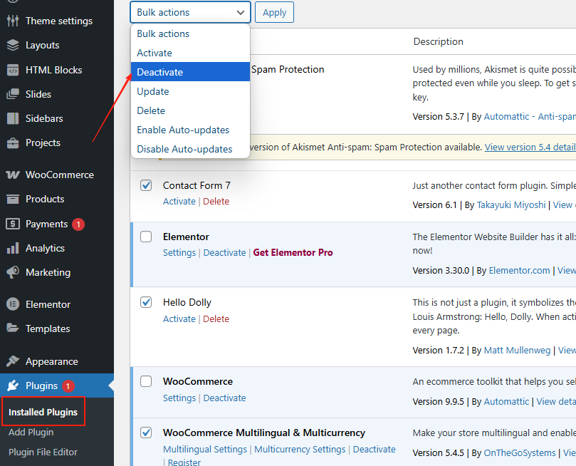Open Installed Plugins submenu item
Viewport: 576px width, 466px height.
pos(43,413)
